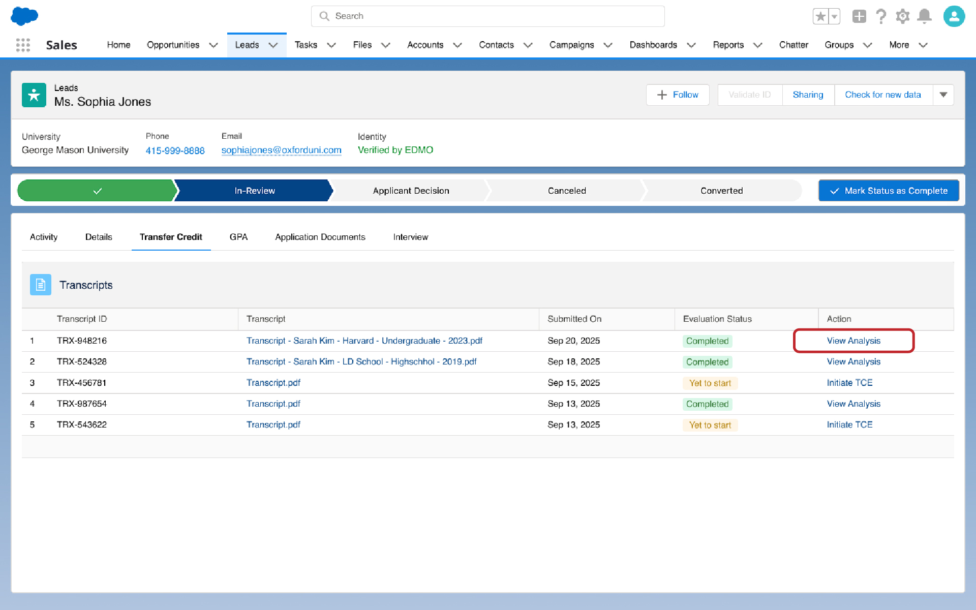
Task: Open the Favorites star icon
Action: click(x=820, y=16)
